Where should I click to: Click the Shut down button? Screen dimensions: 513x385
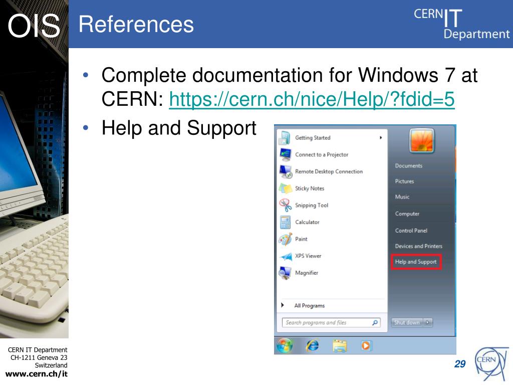click(407, 322)
